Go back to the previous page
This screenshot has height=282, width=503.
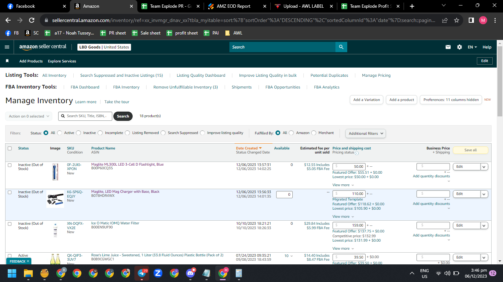point(8,20)
